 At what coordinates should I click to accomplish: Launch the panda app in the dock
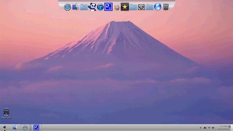92,7
